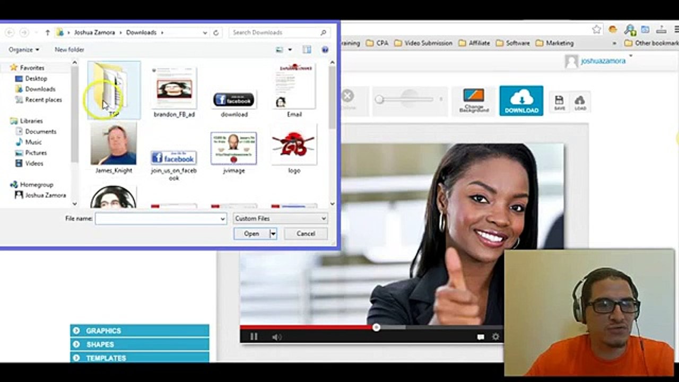This screenshot has height=382, width=679.
Task: Click the magnifier extension icon in the browser
Action: (630, 29)
